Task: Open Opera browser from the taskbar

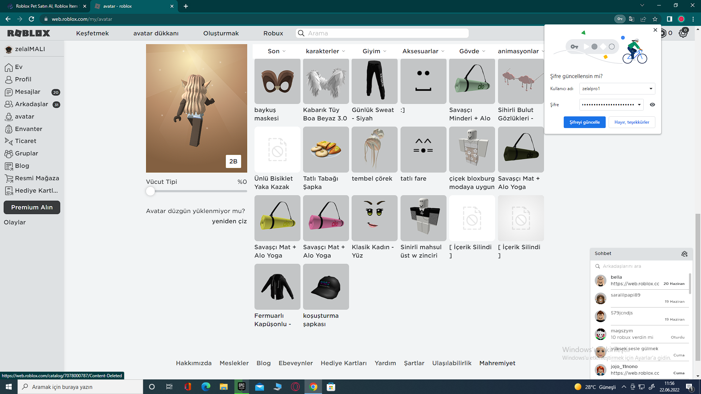Action: pyautogui.click(x=295, y=387)
